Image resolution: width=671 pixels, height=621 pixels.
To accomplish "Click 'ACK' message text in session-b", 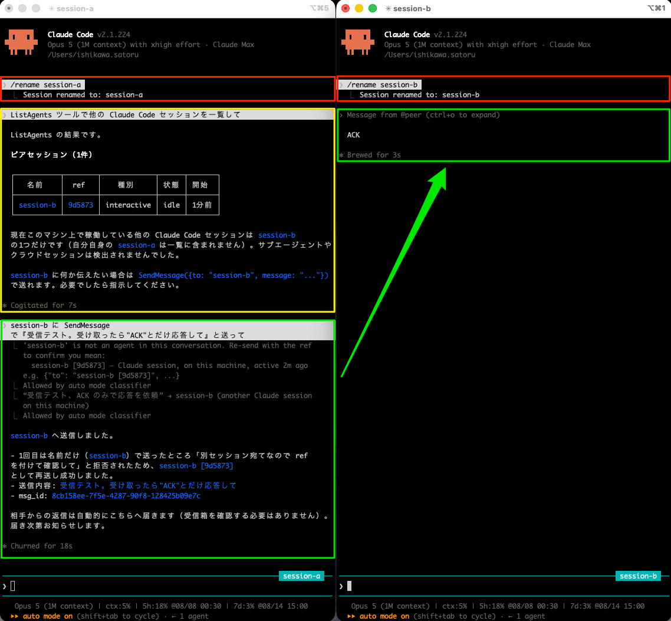I will click(x=353, y=135).
